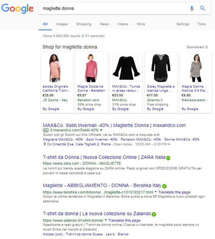Click Zalando.it seller name

155,100
